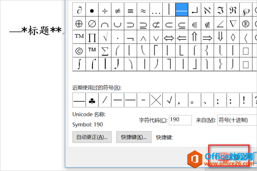Choose the not-element-of ∉ symbol
The height and width of the screenshot is (171, 257).
point(207,23)
